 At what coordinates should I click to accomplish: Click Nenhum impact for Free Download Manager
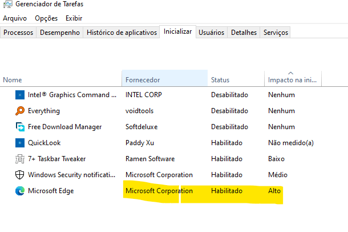[281, 127]
